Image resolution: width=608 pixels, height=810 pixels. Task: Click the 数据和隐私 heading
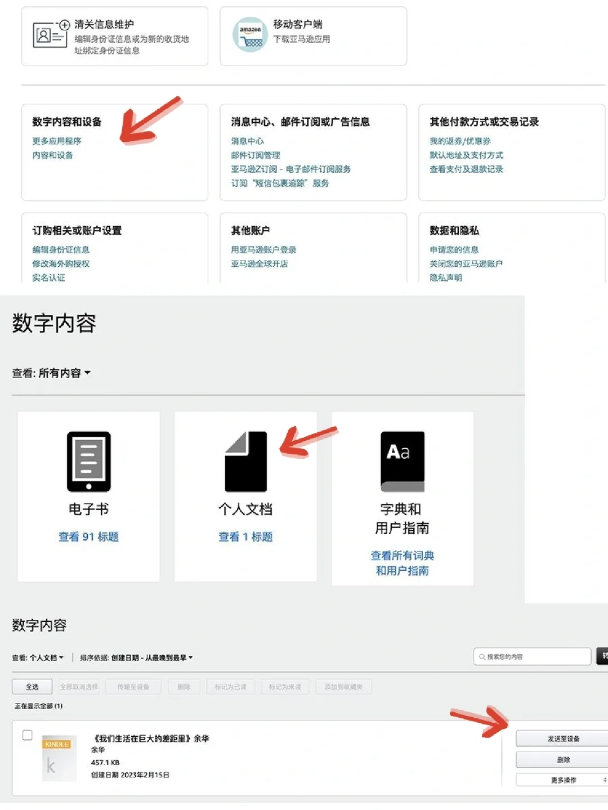click(x=454, y=230)
